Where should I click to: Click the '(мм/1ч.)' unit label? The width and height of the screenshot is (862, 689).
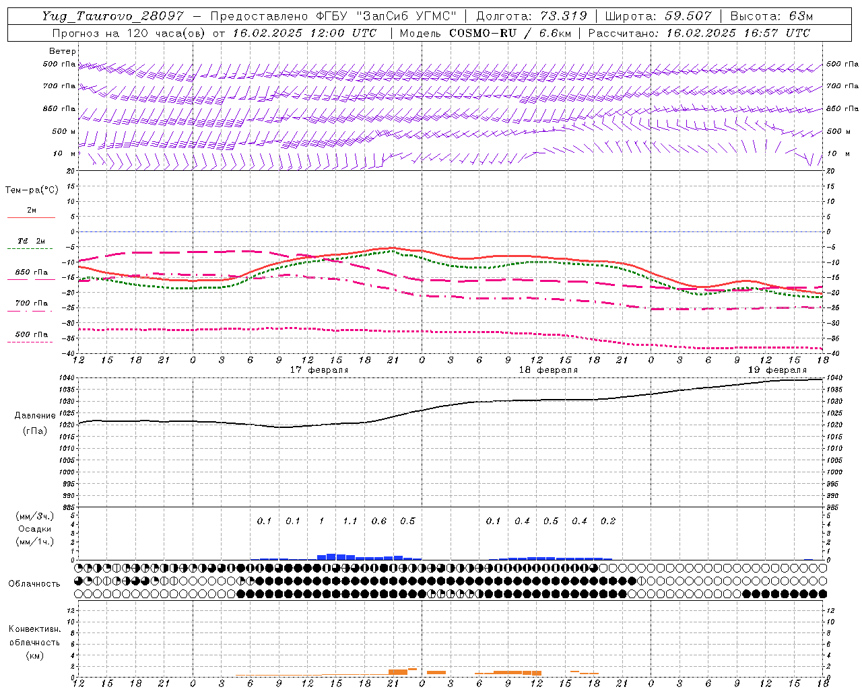35,542
